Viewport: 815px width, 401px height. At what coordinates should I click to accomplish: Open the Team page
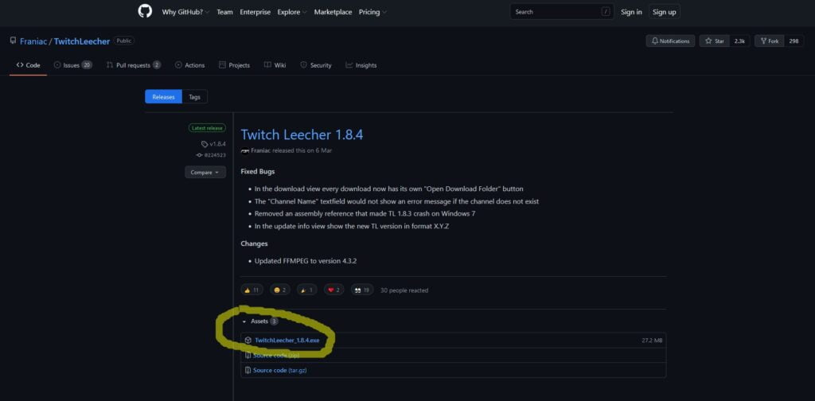coord(224,12)
